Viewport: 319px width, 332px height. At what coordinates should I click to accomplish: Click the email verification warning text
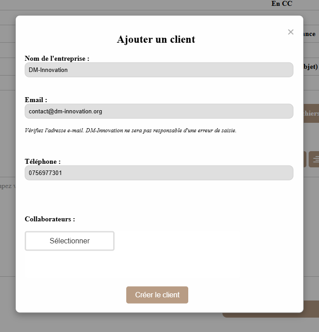click(130, 130)
